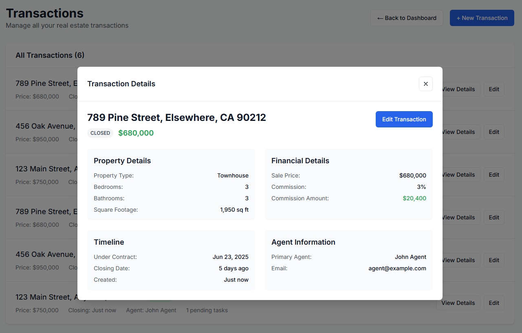This screenshot has width=522, height=333.
Task: Click the Timeline section heading
Action: pos(109,242)
